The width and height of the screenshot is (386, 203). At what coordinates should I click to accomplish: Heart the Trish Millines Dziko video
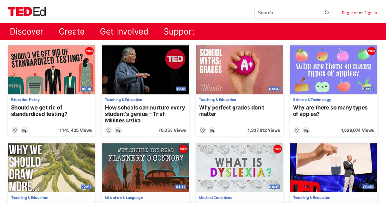point(109,130)
